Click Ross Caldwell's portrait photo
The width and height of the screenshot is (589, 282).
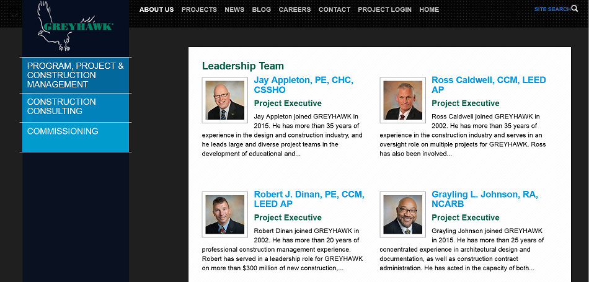pos(402,100)
